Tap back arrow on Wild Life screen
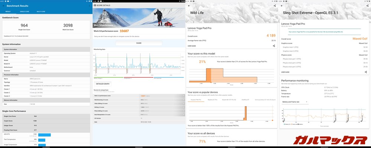 pos(189,6)
